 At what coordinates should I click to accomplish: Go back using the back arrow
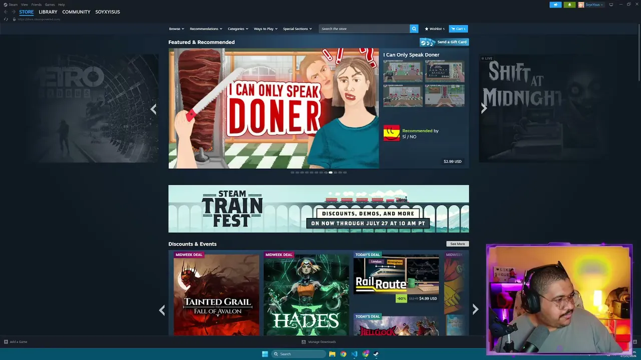tap(6, 12)
